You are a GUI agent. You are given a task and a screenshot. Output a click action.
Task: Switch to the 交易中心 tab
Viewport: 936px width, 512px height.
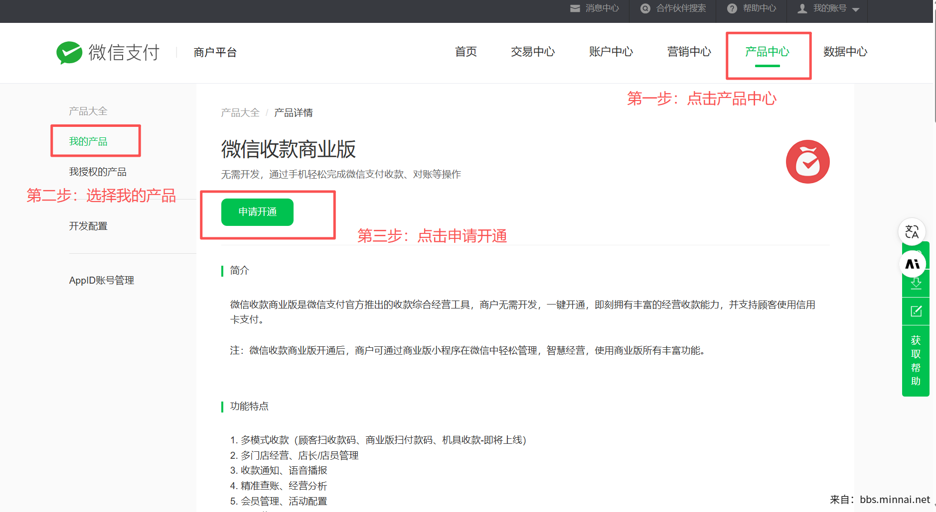tap(532, 52)
